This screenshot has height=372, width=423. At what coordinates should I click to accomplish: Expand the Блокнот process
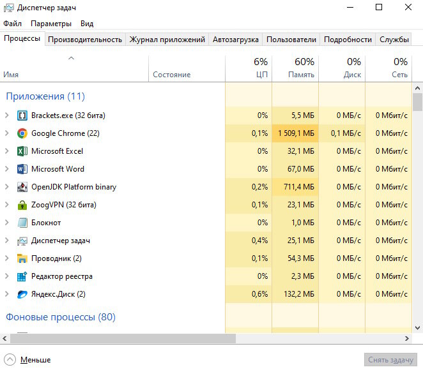[7, 223]
